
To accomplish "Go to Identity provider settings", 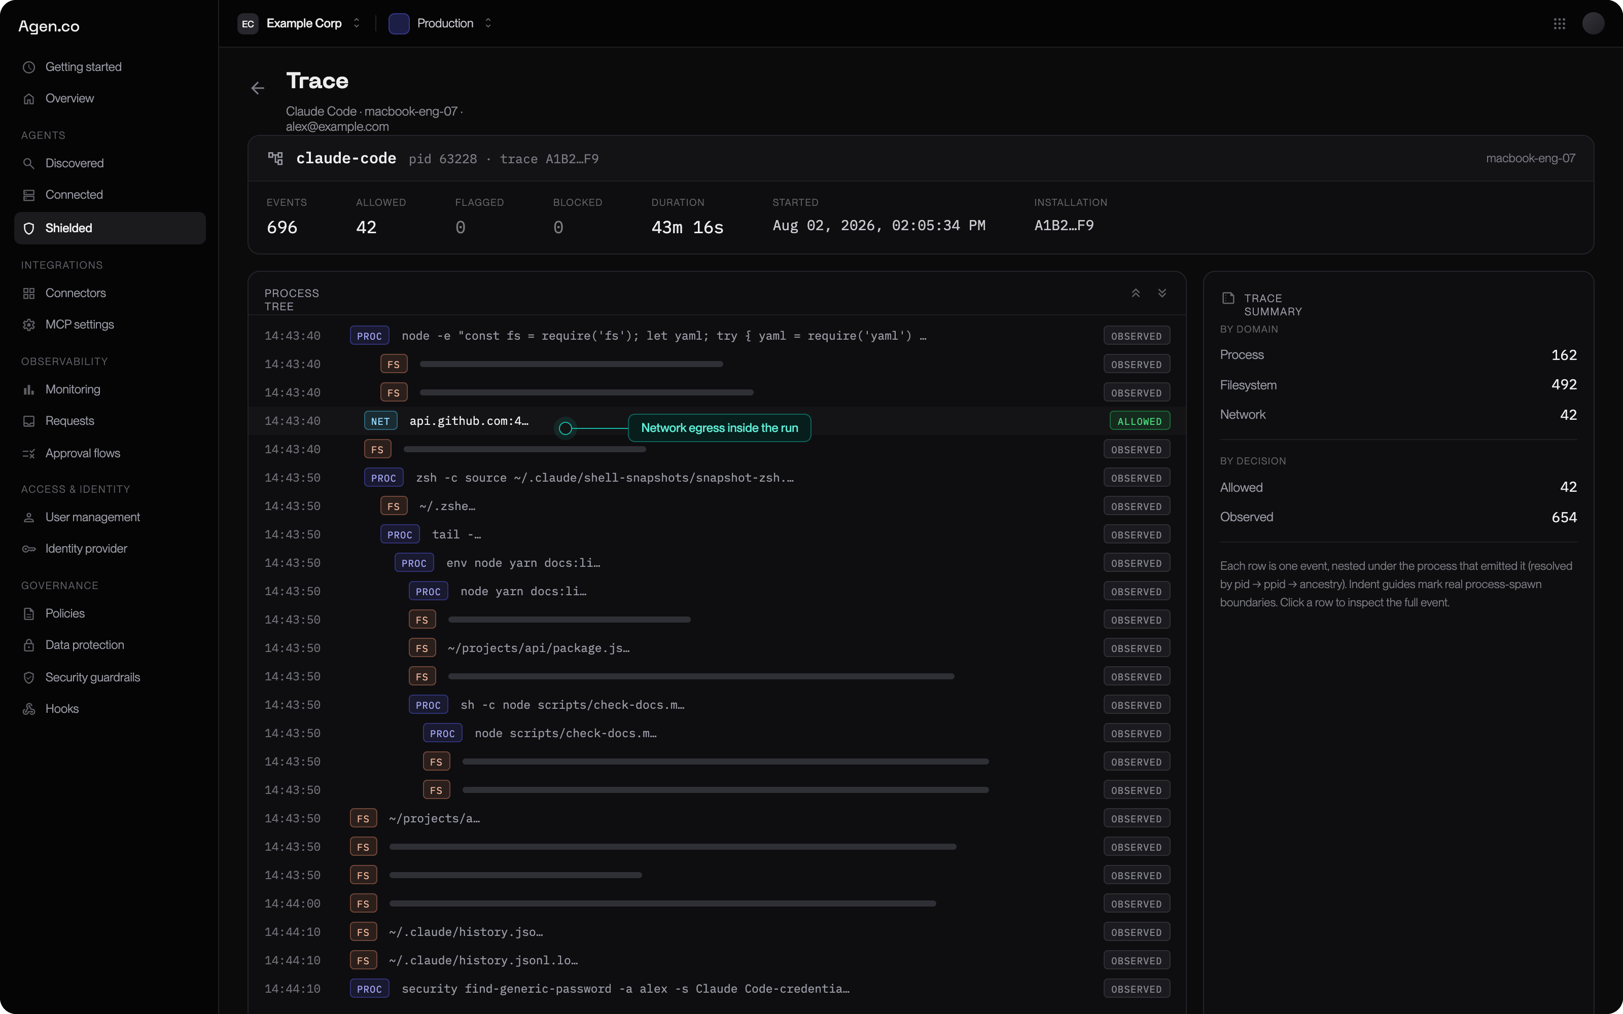I will click(87, 549).
